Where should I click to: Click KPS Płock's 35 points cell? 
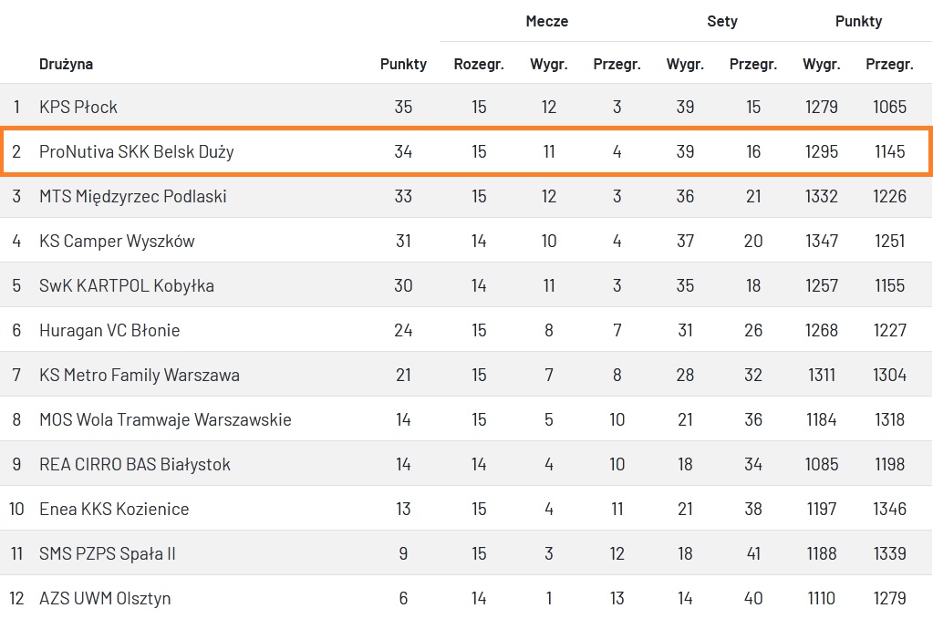pos(403,107)
